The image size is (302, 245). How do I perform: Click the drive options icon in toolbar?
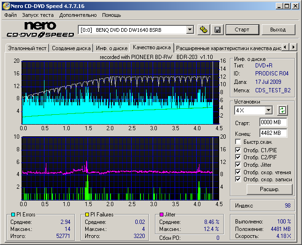pyautogui.click(x=203, y=30)
